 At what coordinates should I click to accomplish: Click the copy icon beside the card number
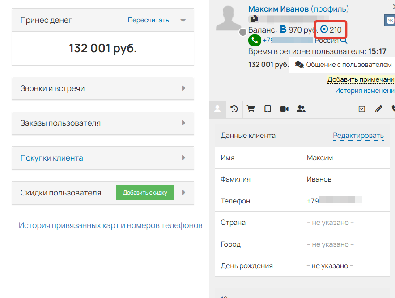(x=255, y=19)
